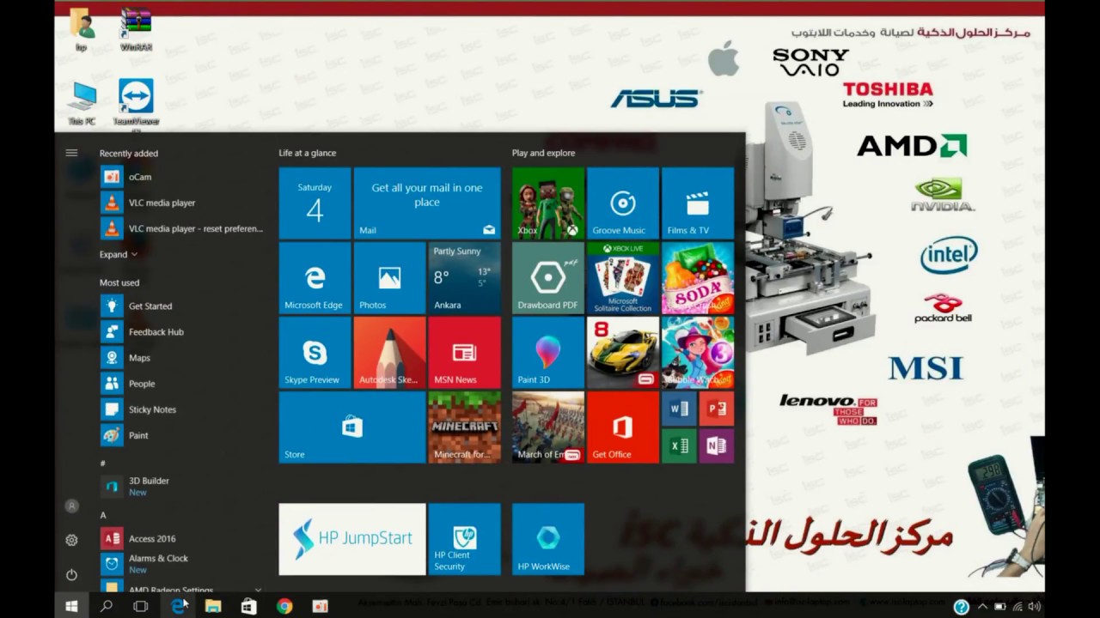Open Minecraft tile
1100x618 pixels.
point(464,427)
